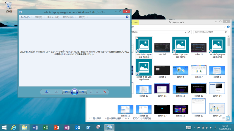Viewport: 234px width, 131px height.
Task: Click Explorer scrollbar down arrow
Action: click(229, 115)
